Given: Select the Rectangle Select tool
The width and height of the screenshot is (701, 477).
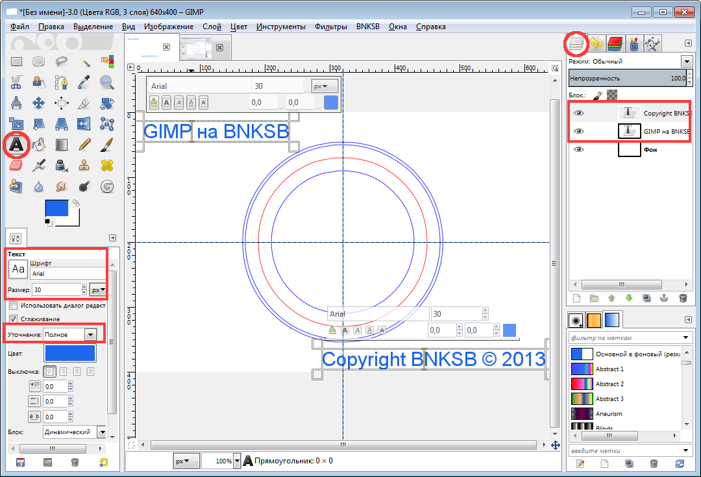Looking at the screenshot, I should coord(16,61).
